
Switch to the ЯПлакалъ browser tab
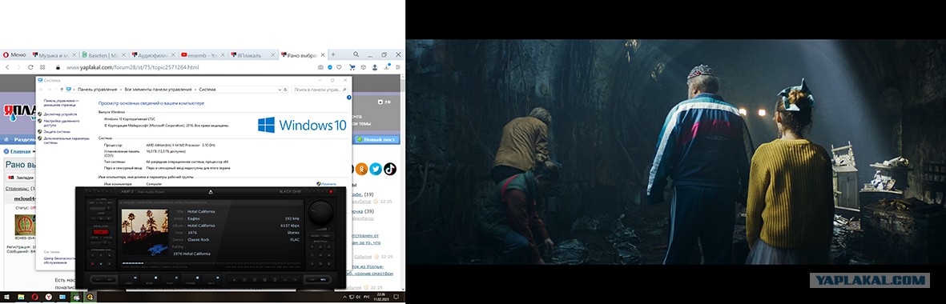(x=252, y=54)
